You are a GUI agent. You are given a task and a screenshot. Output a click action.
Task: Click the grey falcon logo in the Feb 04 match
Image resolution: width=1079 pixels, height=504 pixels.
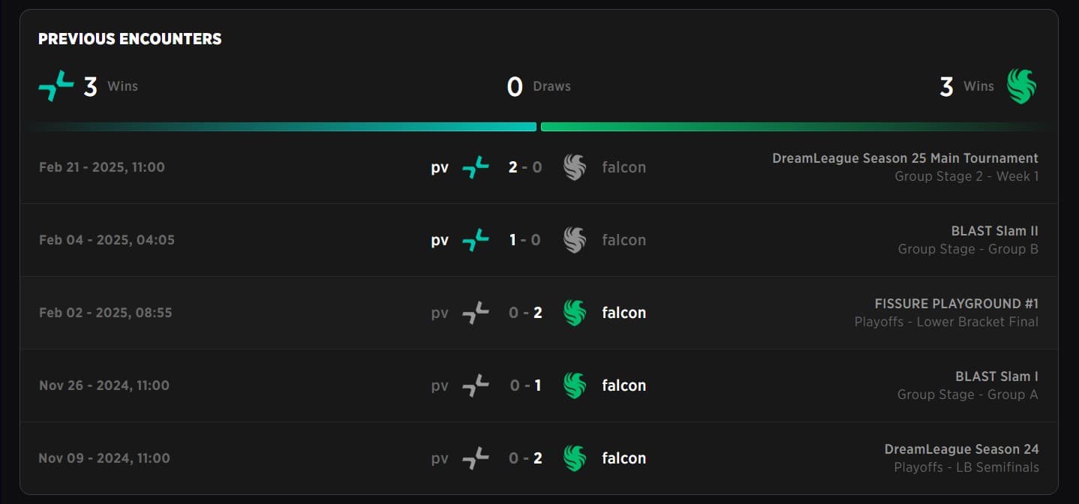(574, 239)
